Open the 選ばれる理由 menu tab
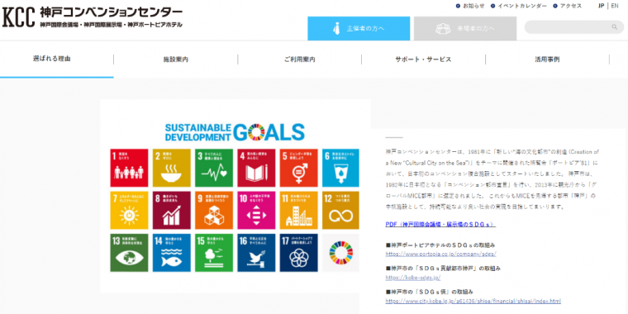628x314 pixels. (x=52, y=59)
